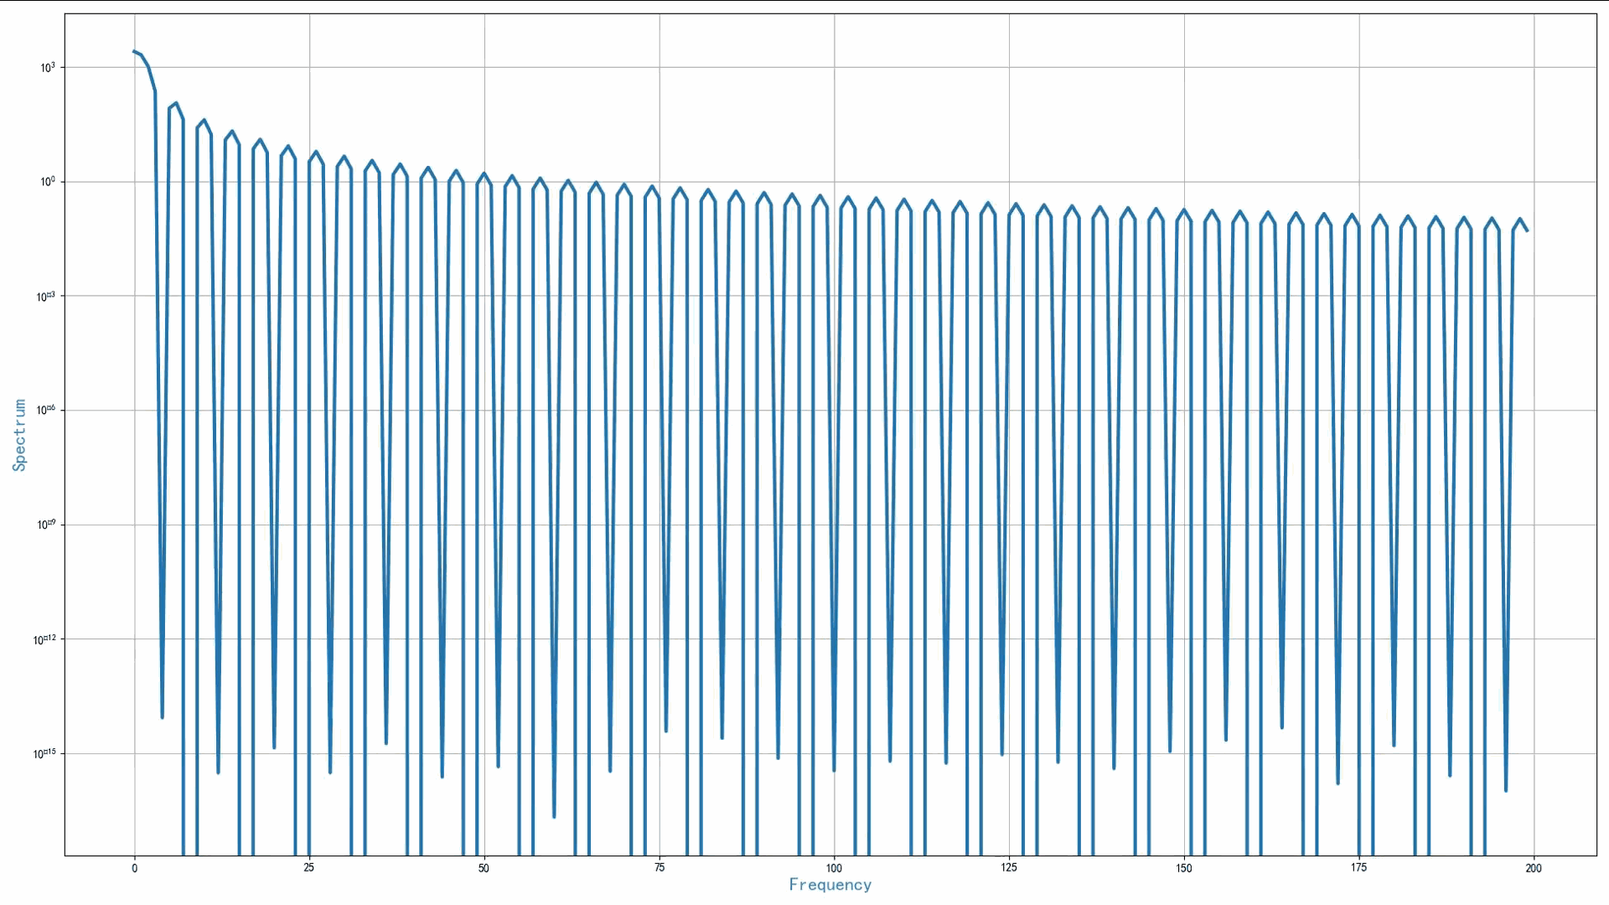Click the curve's starting point at frequency 0

(x=134, y=51)
